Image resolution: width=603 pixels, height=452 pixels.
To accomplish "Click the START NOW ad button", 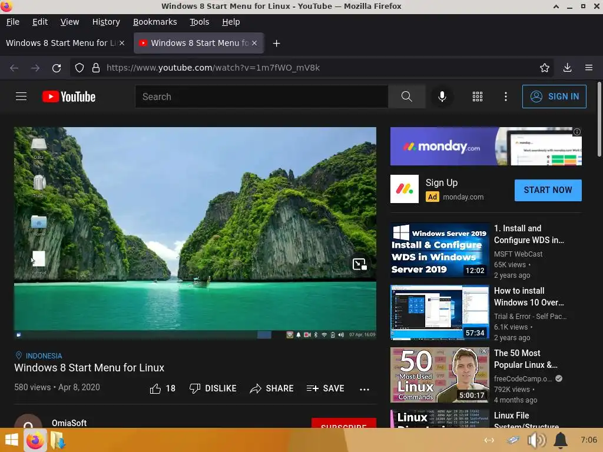I will tap(548, 190).
